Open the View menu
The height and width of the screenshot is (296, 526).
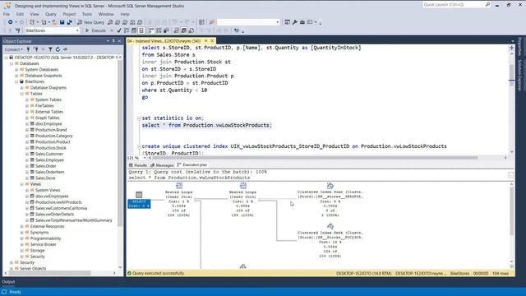[x=35, y=14]
